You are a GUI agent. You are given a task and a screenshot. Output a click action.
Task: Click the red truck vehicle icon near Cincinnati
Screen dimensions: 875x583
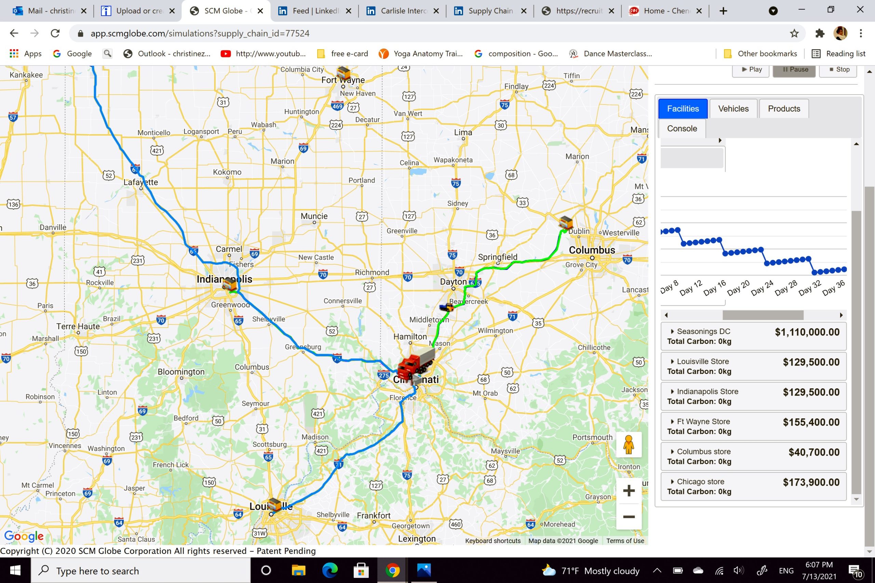pyautogui.click(x=416, y=363)
